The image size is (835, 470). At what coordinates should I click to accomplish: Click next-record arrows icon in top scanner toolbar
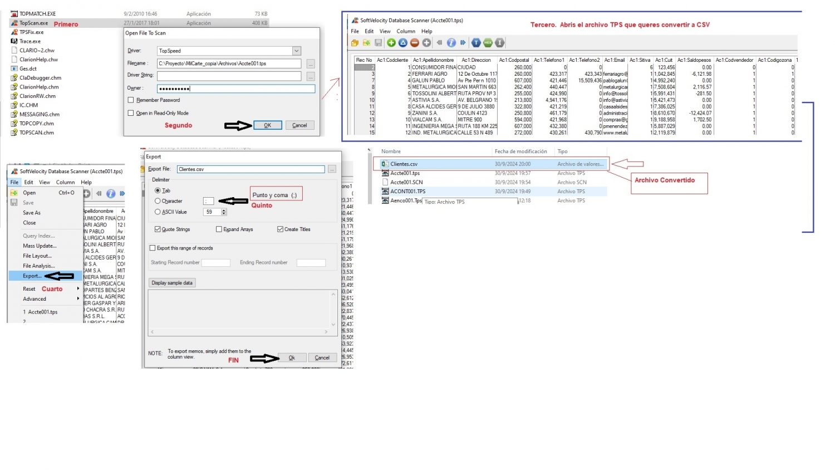coord(463,43)
